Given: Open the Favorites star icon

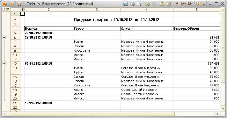Looking at the screenshot, I should click(19, 4).
